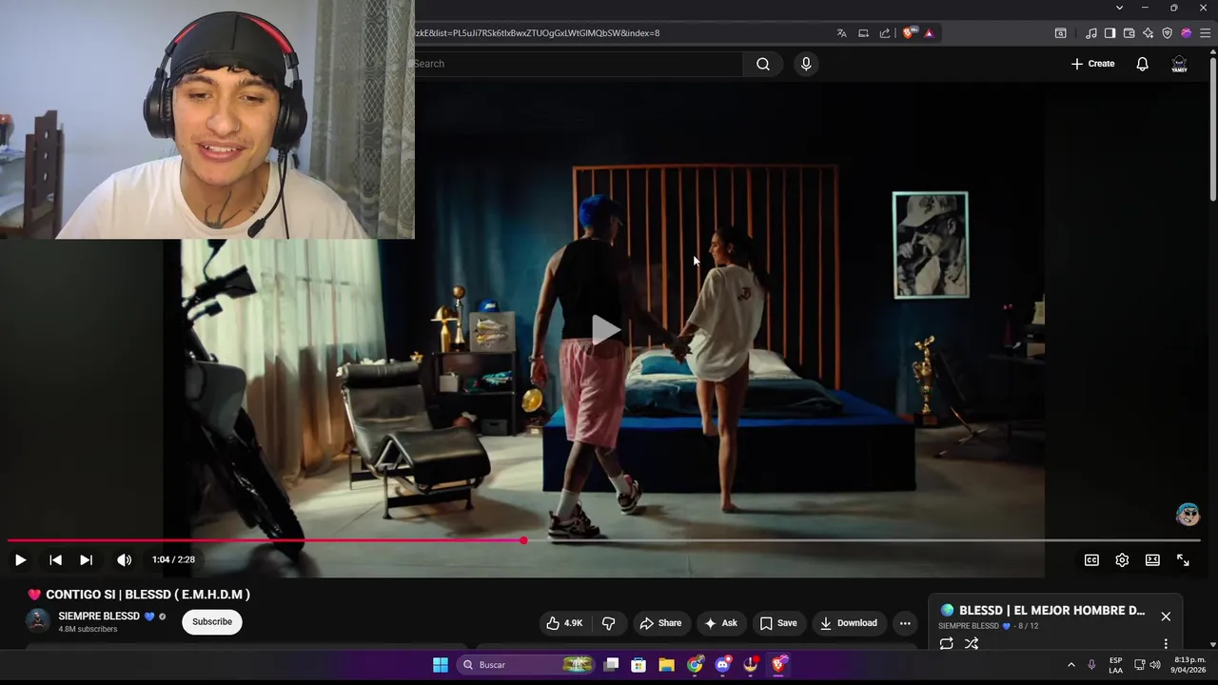Click the round cartoon avatar watermark on video

[1188, 515]
